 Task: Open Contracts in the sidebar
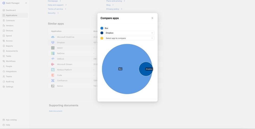click(10, 20)
